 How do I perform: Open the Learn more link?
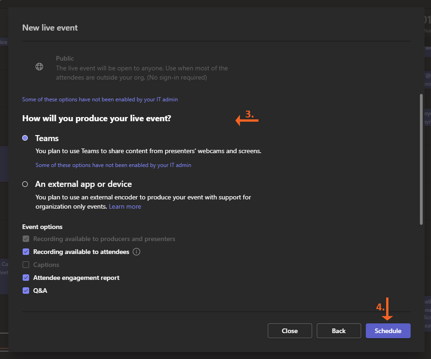click(x=125, y=207)
